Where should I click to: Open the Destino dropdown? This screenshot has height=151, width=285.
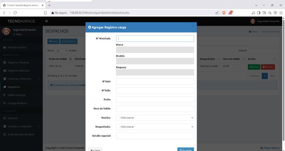coord(155,118)
